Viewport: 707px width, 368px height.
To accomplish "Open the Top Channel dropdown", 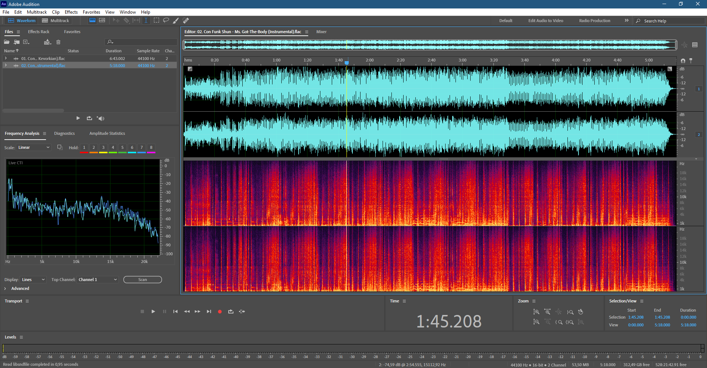I will pyautogui.click(x=98, y=280).
